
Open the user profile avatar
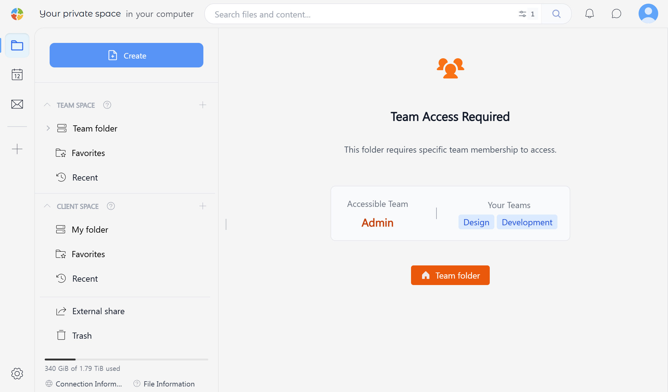648,13
